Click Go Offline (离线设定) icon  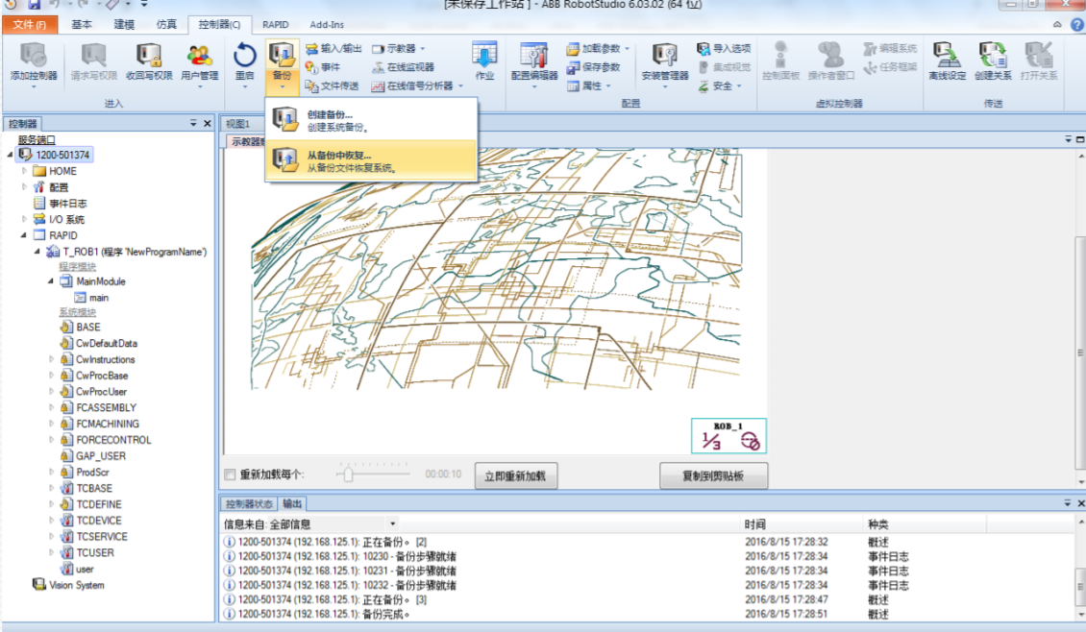(x=947, y=62)
